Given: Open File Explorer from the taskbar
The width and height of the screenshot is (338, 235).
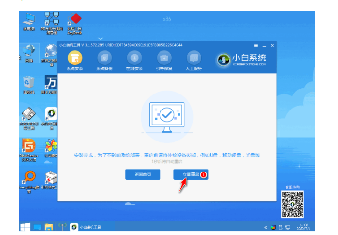Looking at the screenshot, I should pos(49,226).
